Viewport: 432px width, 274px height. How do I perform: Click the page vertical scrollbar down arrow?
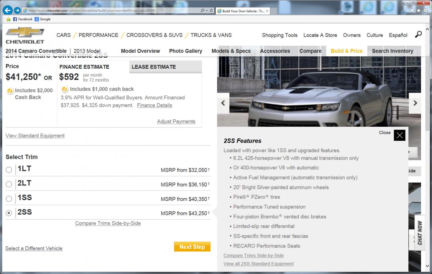[x=428, y=265]
